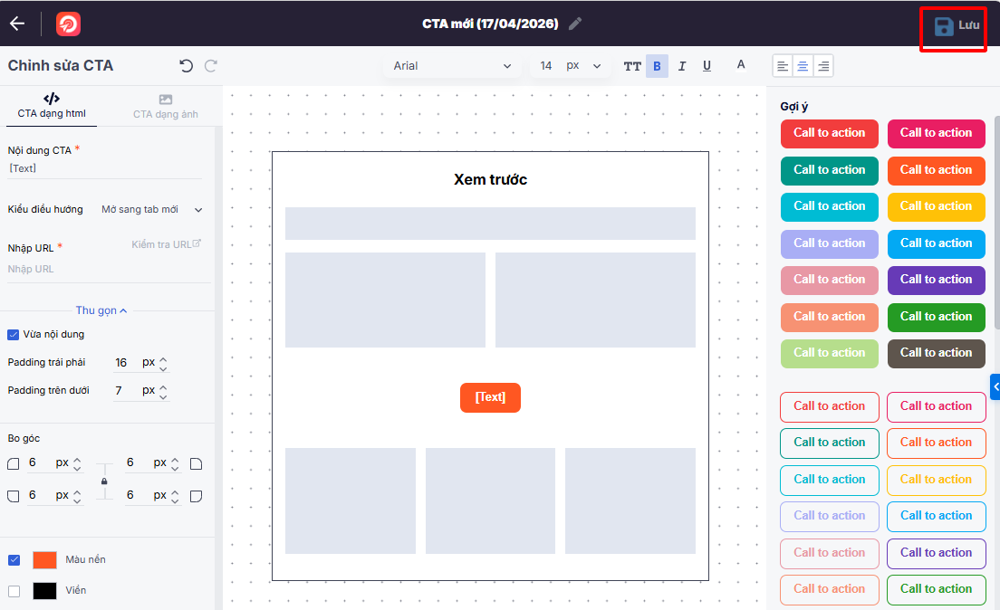1000x610 pixels.
Task: Click the pencil icon to rename CTA
Action: coord(575,24)
